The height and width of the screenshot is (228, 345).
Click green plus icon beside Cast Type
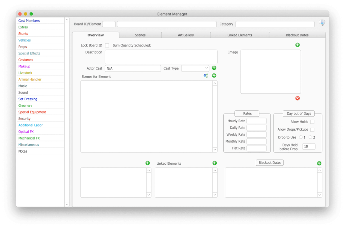coord(214,68)
